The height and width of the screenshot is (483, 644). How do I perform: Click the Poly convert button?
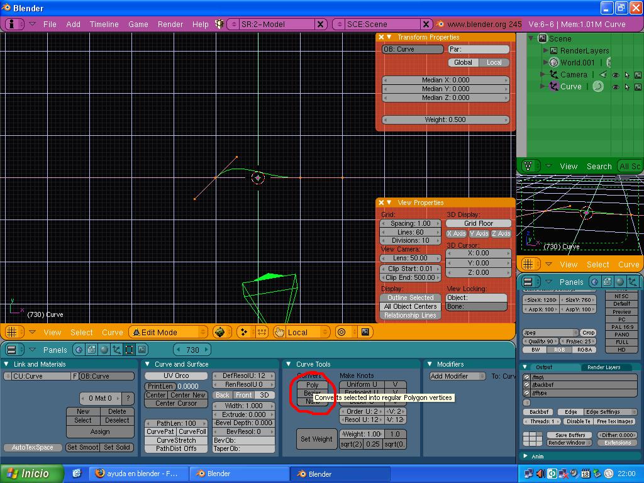tap(312, 386)
